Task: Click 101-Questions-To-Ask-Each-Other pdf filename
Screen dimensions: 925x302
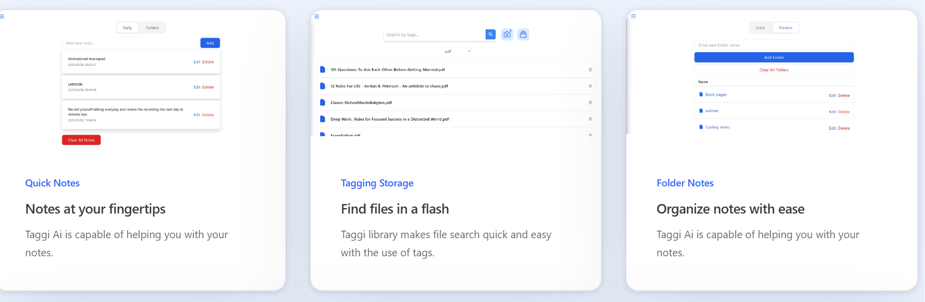Action: [388, 70]
